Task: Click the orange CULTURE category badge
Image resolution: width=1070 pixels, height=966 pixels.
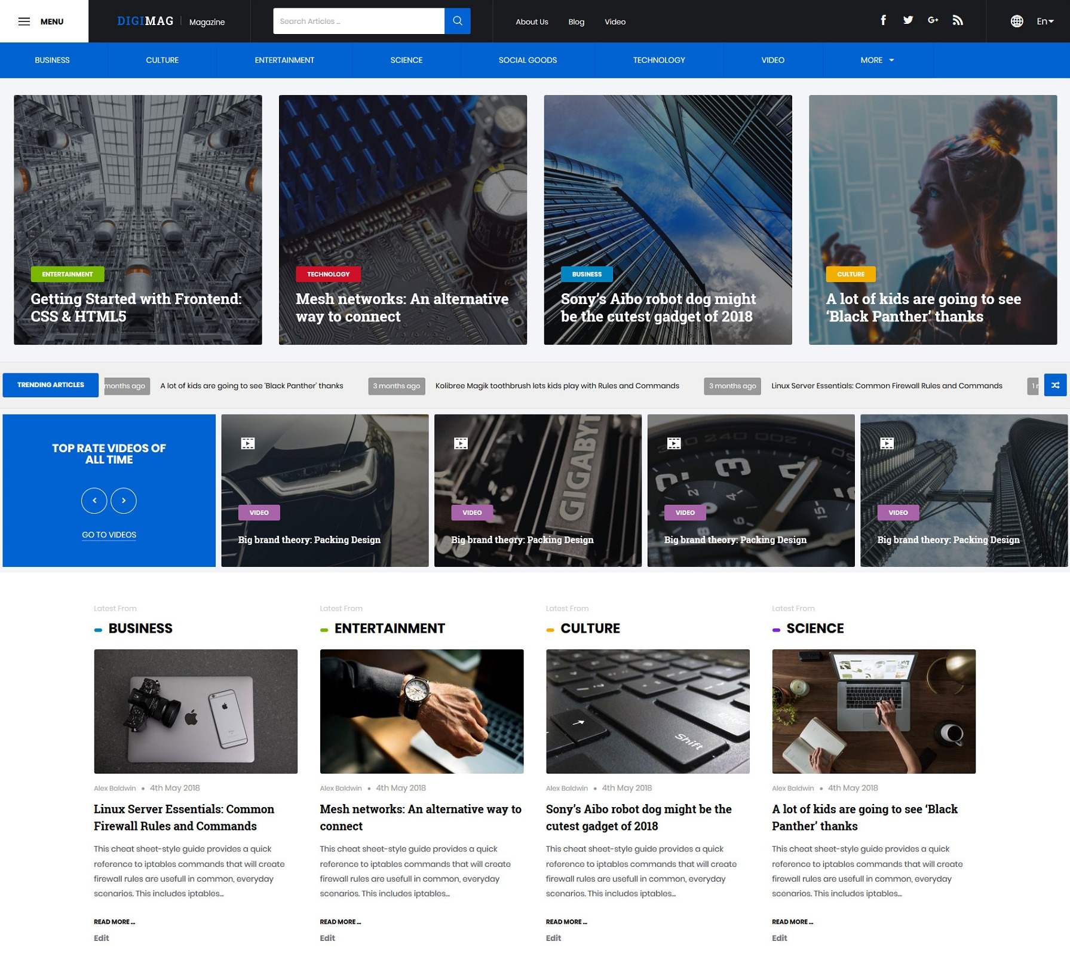Action: [850, 274]
